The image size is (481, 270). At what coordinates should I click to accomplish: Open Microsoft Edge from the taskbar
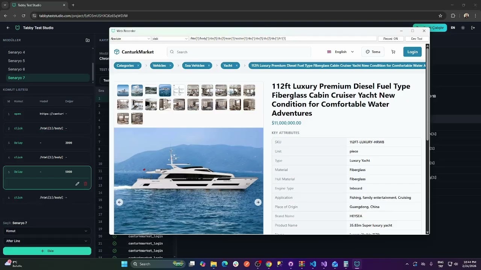224,264
